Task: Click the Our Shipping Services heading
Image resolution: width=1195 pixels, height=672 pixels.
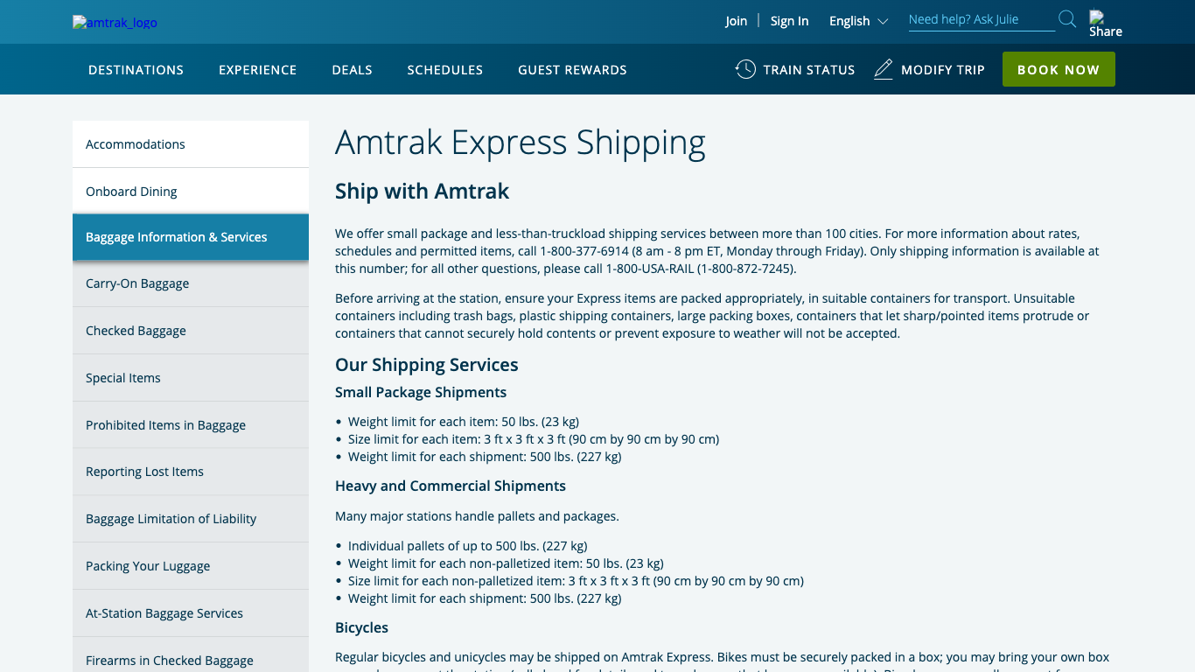Action: [427, 365]
